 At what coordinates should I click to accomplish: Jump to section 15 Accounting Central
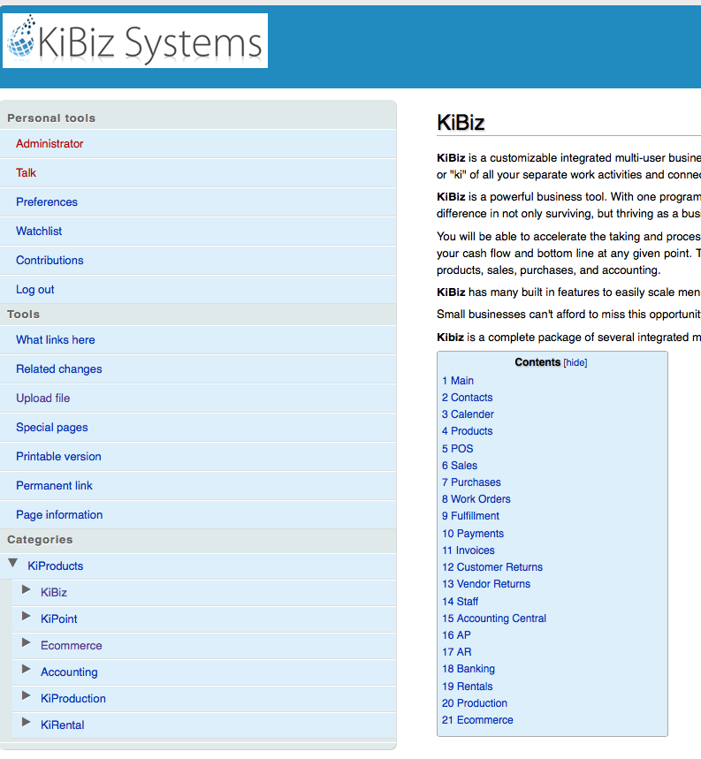tap(494, 619)
